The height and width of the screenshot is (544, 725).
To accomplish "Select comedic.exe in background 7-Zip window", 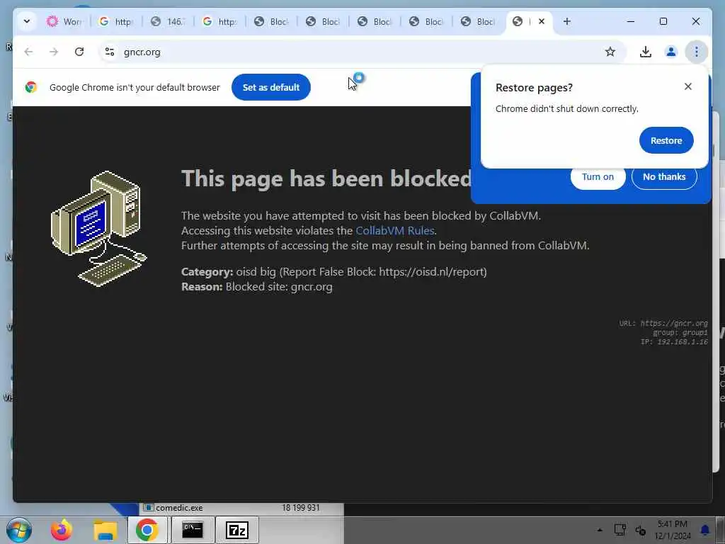I will (x=179, y=508).
